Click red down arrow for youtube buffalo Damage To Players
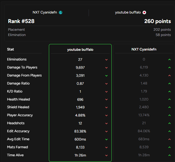Screen dimensions: 175x162 pyautogui.click(x=106, y=67)
